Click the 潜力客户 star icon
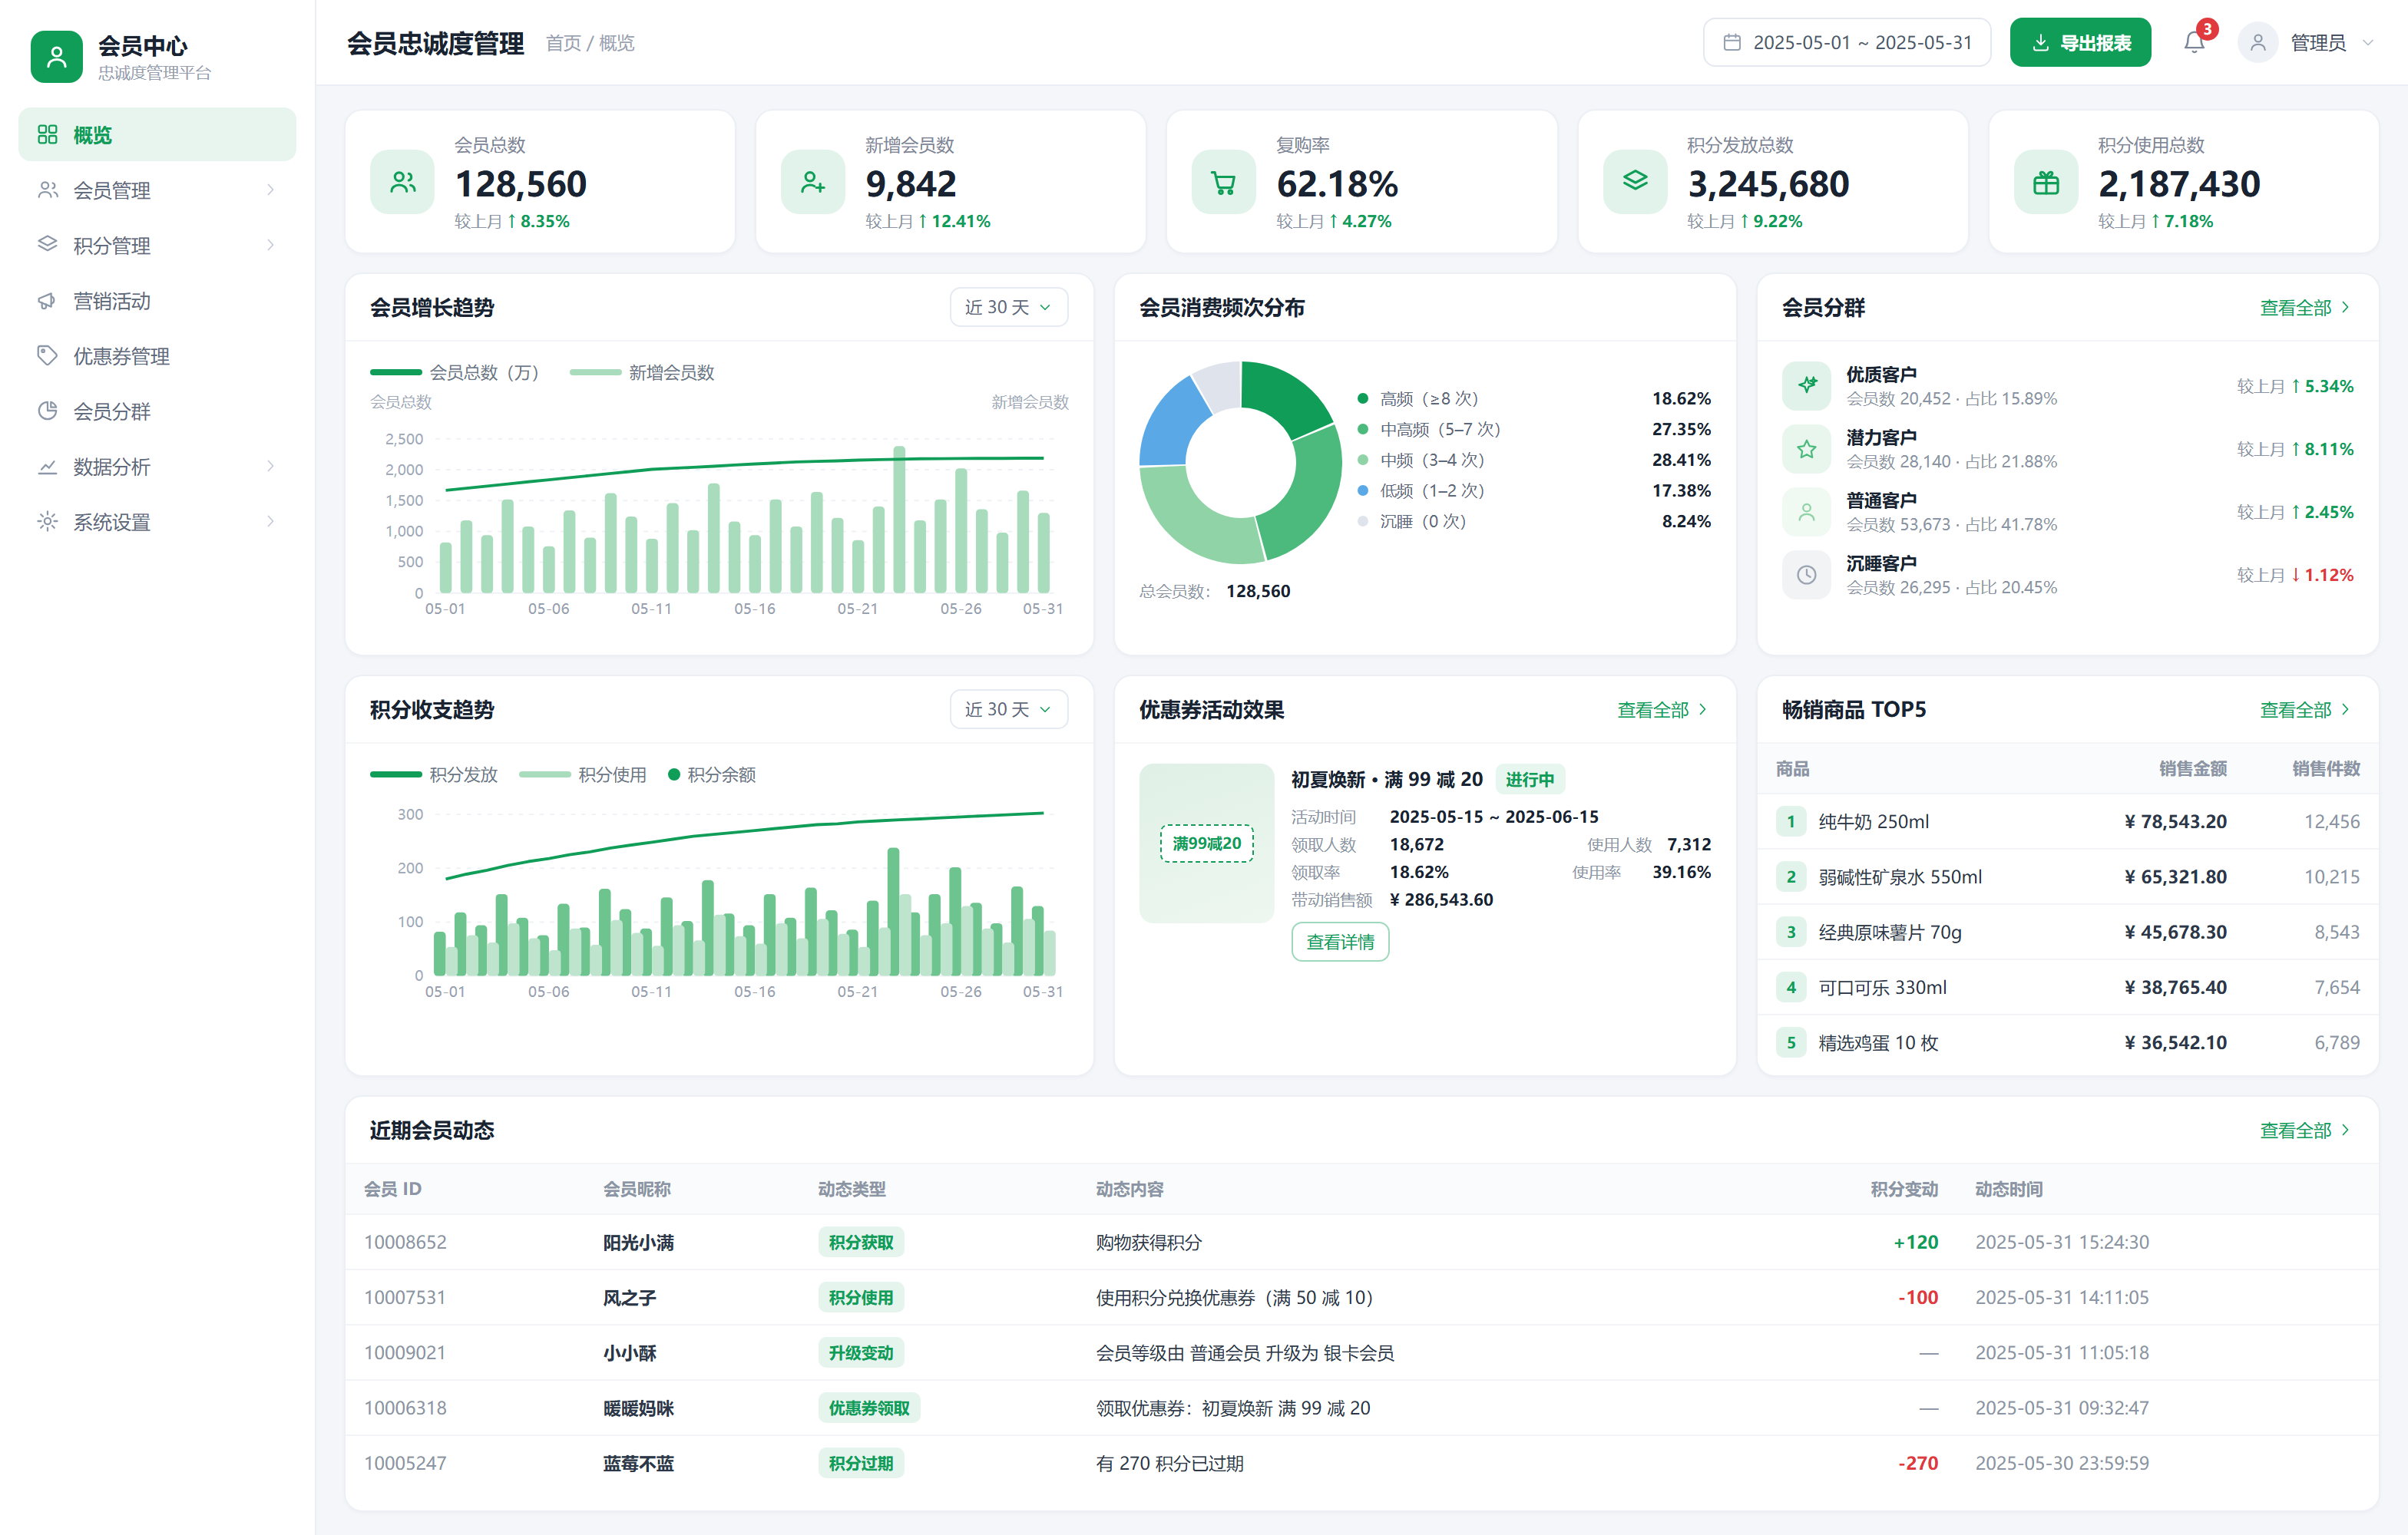Screen dimensions: 2408x1535 1806,449
